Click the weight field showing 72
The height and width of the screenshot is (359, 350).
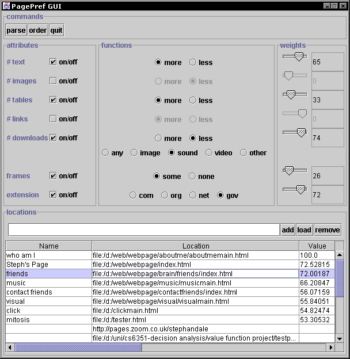(x=328, y=195)
